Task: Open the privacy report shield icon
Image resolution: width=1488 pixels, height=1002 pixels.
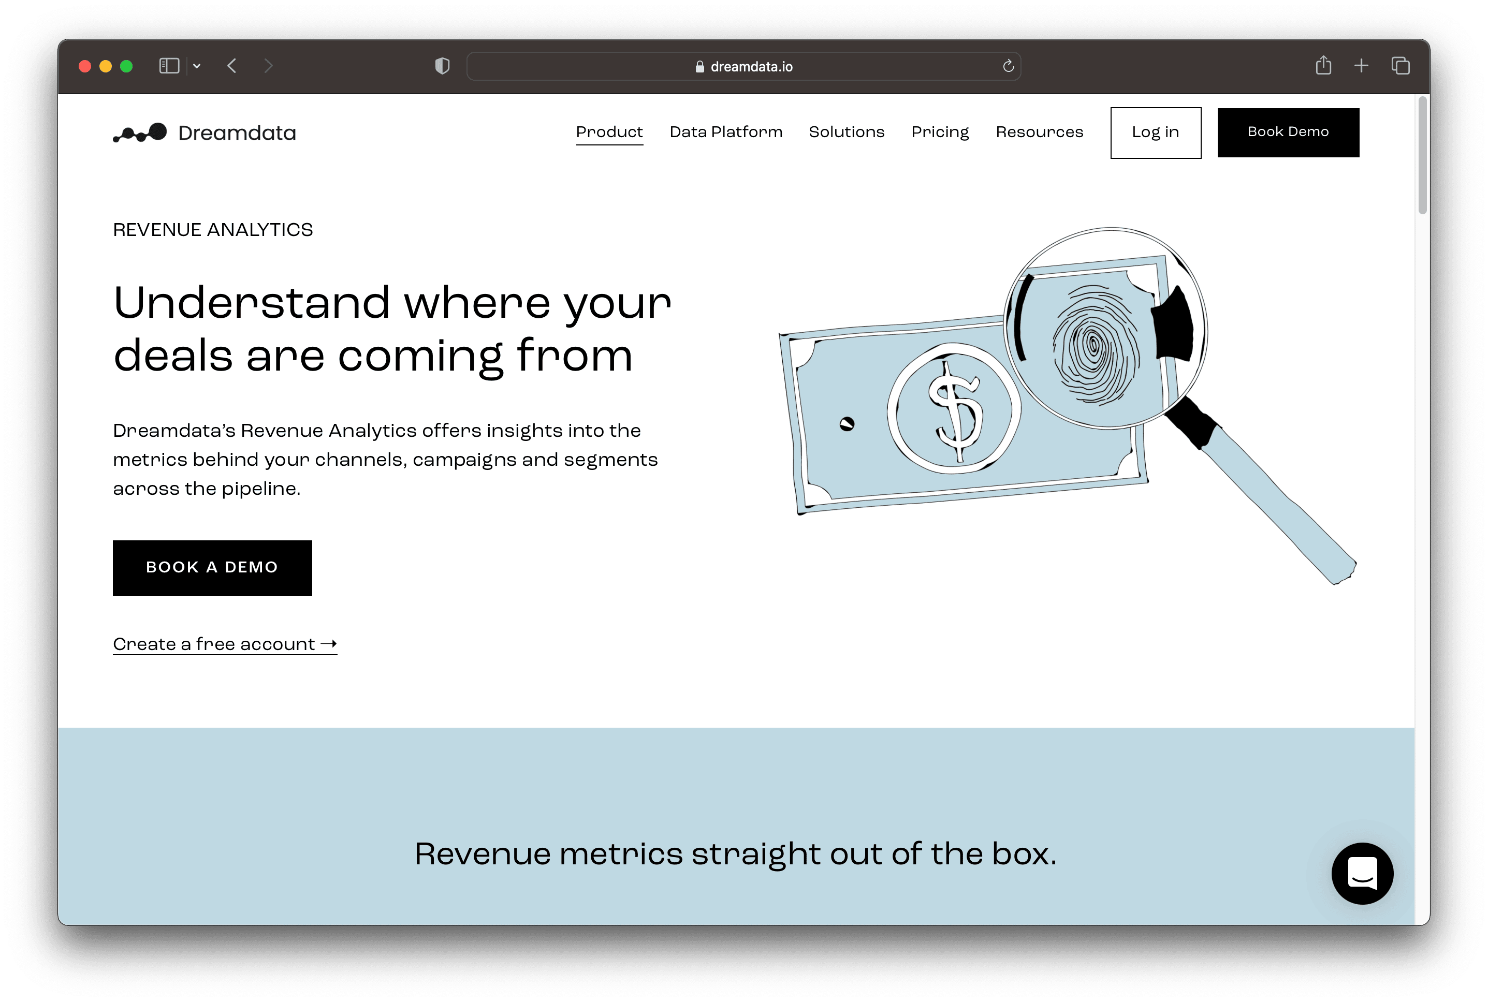Action: pyautogui.click(x=442, y=66)
